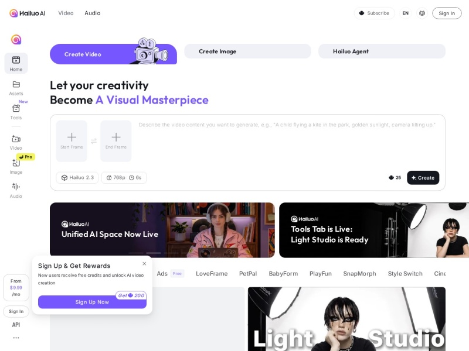Close the Sign Up rewards popup
469x351 pixels.
[144, 264]
